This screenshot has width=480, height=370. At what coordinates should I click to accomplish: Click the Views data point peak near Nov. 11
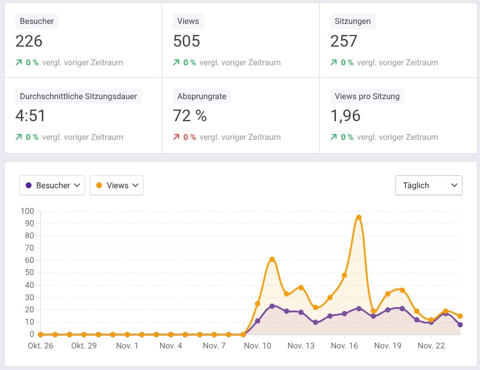tap(272, 259)
